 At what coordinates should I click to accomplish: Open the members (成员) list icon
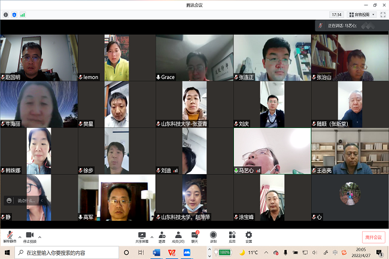tap(178, 235)
